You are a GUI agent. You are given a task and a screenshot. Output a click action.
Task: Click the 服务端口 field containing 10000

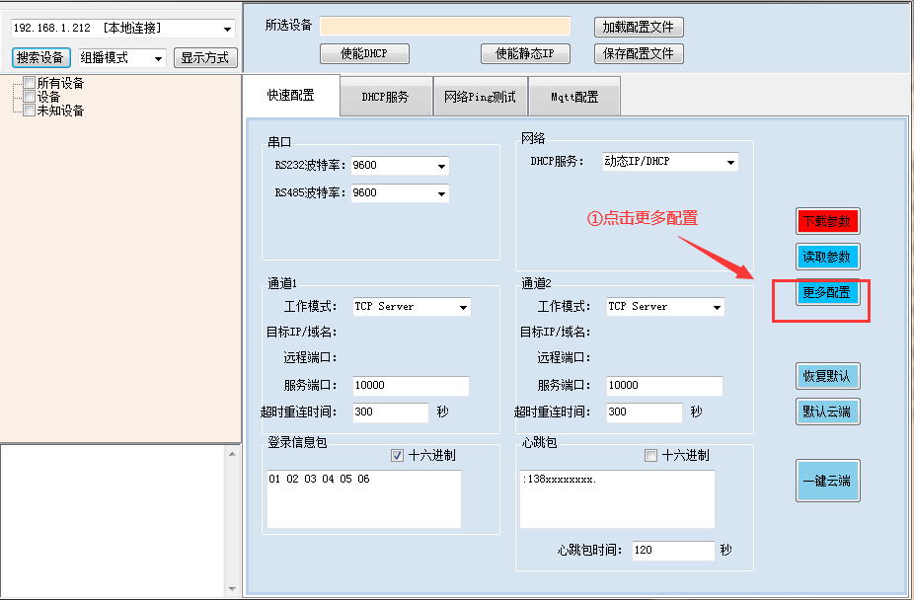409,386
